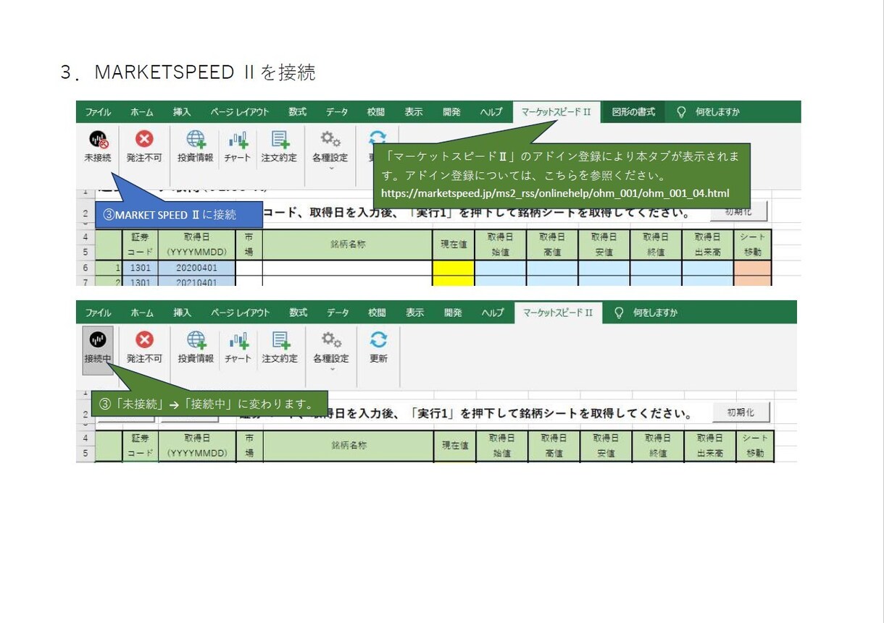Viewport: 884px width, 623px height.
Task: Open 投資情報 in the 接続中 ribbon
Action: 196,348
